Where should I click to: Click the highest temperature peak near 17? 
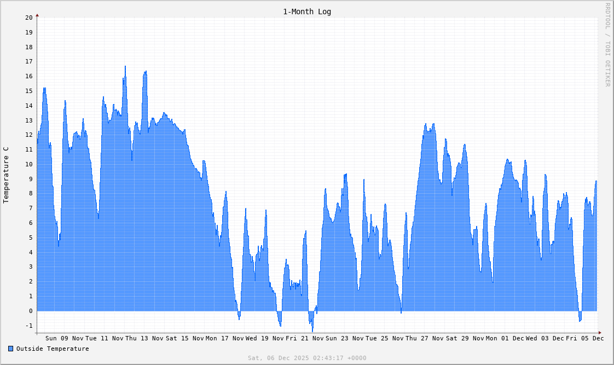click(125, 67)
